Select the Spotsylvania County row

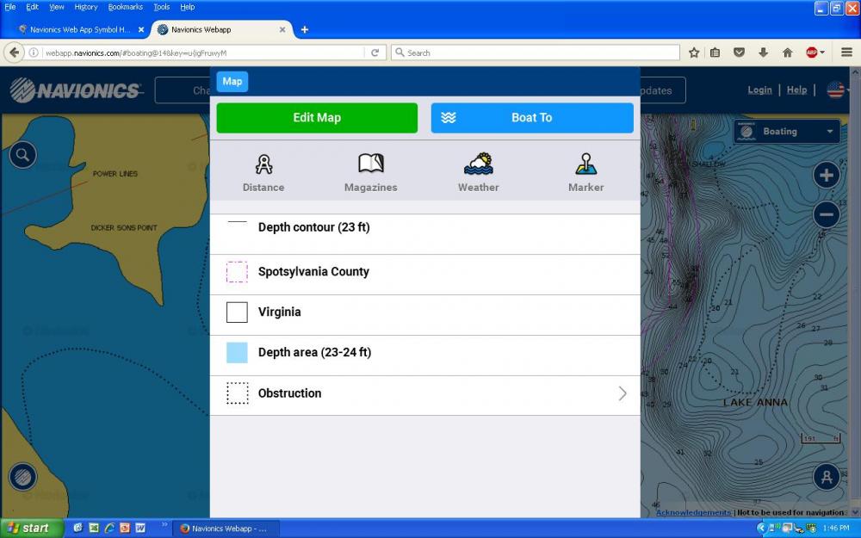point(425,275)
